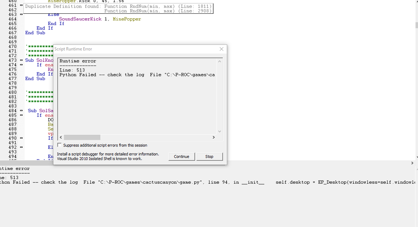Screen dimensions: 418x227
Task: Click 'End If' on line 466
Action: click(x=45, y=28)
